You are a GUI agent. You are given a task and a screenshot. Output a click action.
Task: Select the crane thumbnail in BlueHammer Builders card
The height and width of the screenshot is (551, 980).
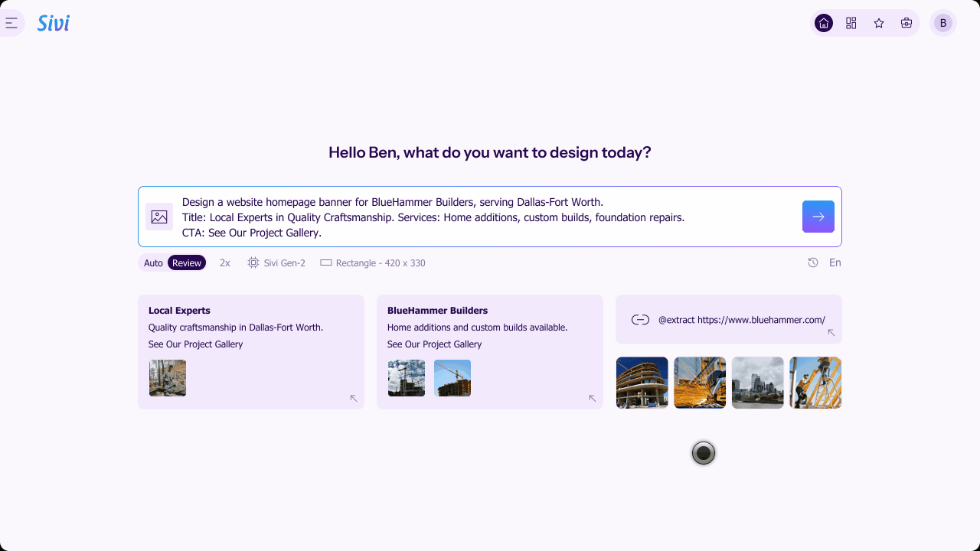[x=452, y=378]
